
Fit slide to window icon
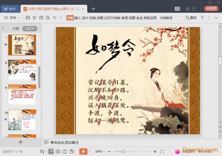point(162,152)
